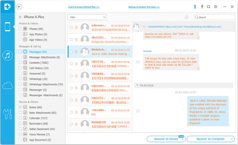Viewport: 238px width, 145px height.
Task: Select the iCloud recovery cloud icon
Action: click(7, 85)
